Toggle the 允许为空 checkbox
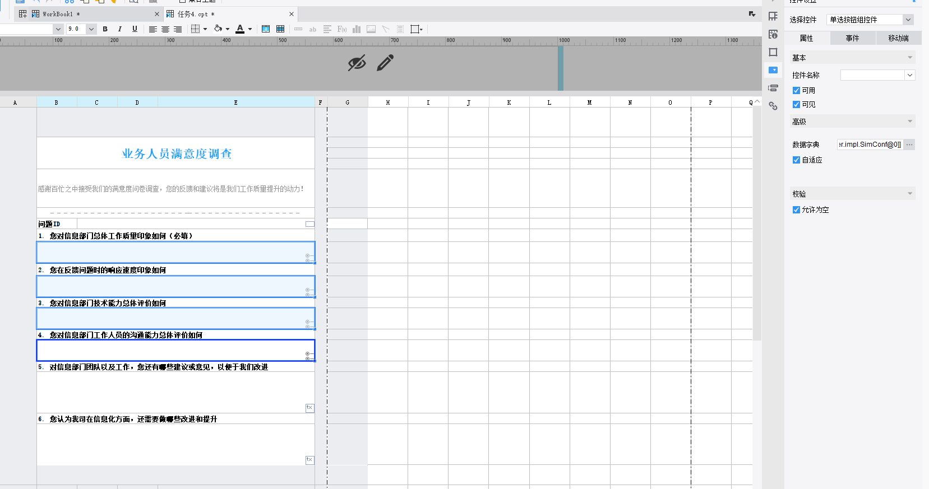Viewport: 929px width, 489px height. coord(796,209)
